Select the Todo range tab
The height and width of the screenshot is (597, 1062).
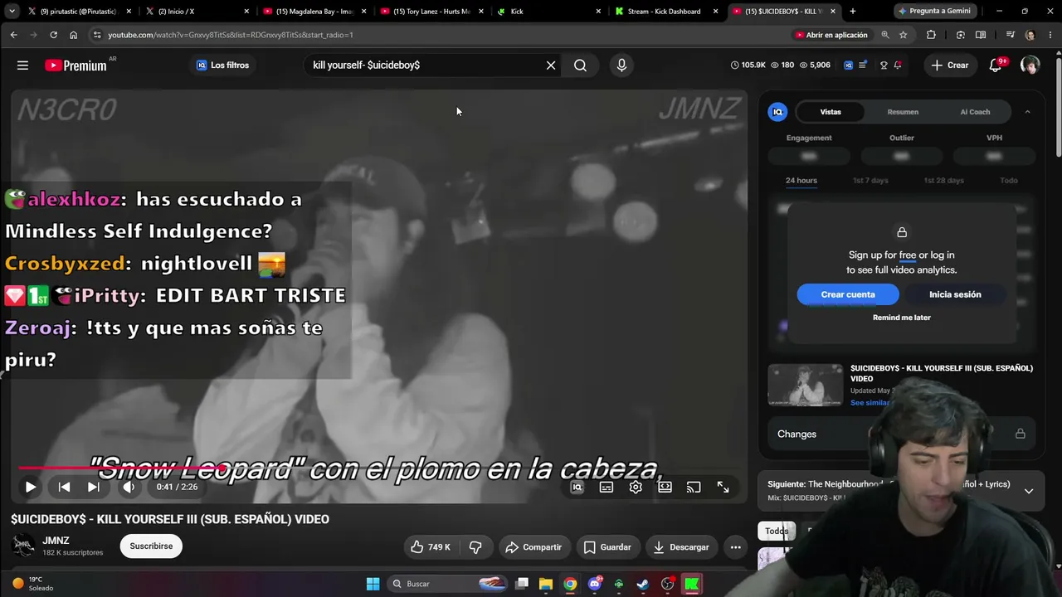pos(1009,181)
